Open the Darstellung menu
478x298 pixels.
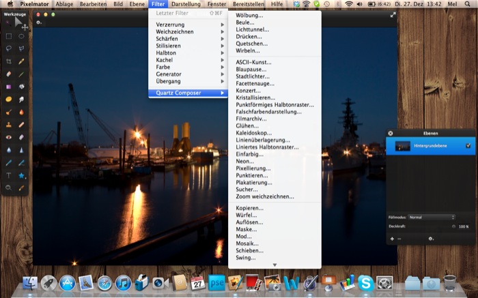[186, 4]
